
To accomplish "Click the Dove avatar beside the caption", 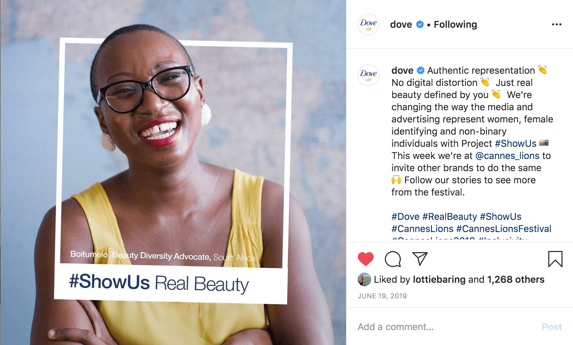I will click(x=368, y=75).
